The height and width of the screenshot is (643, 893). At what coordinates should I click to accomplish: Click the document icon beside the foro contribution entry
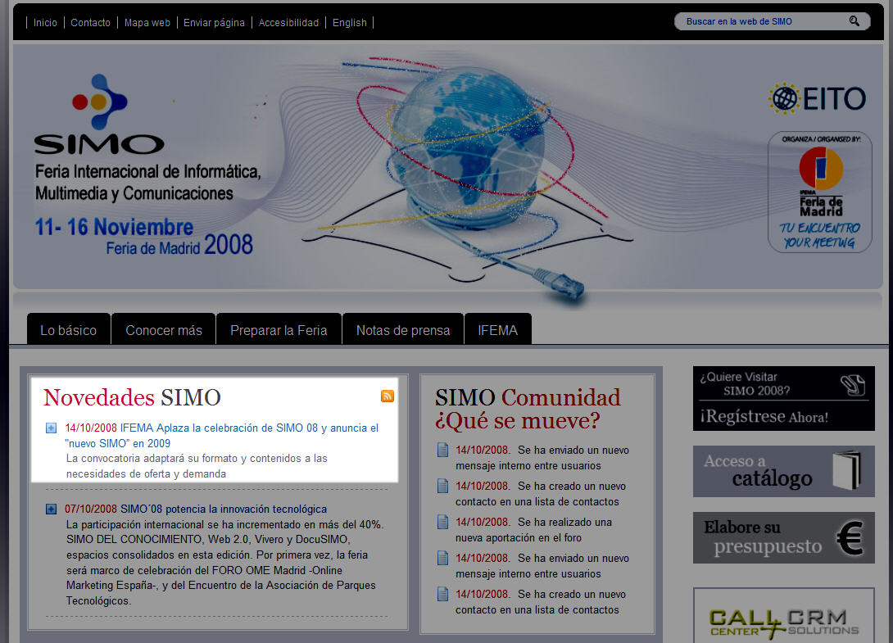(x=442, y=522)
